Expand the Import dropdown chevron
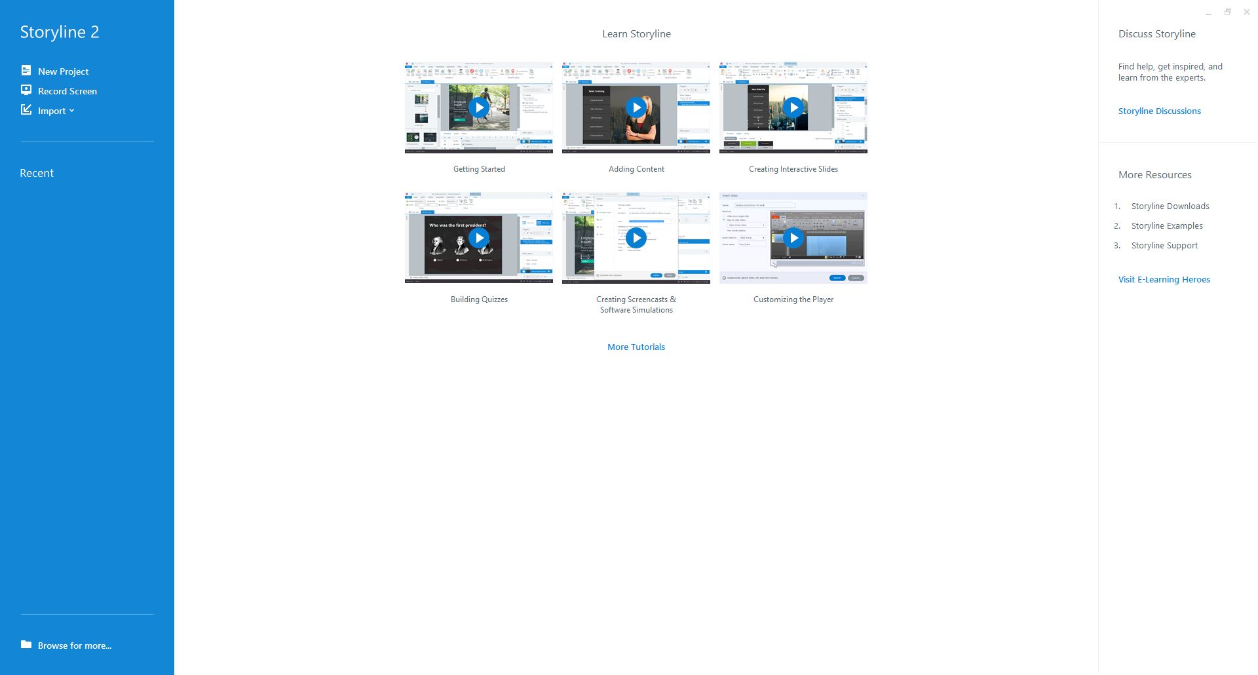Screen dimensions: 1258x675 click(72, 111)
